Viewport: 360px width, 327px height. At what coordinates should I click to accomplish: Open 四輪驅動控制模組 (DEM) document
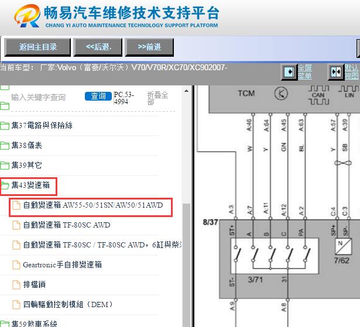[68, 305]
